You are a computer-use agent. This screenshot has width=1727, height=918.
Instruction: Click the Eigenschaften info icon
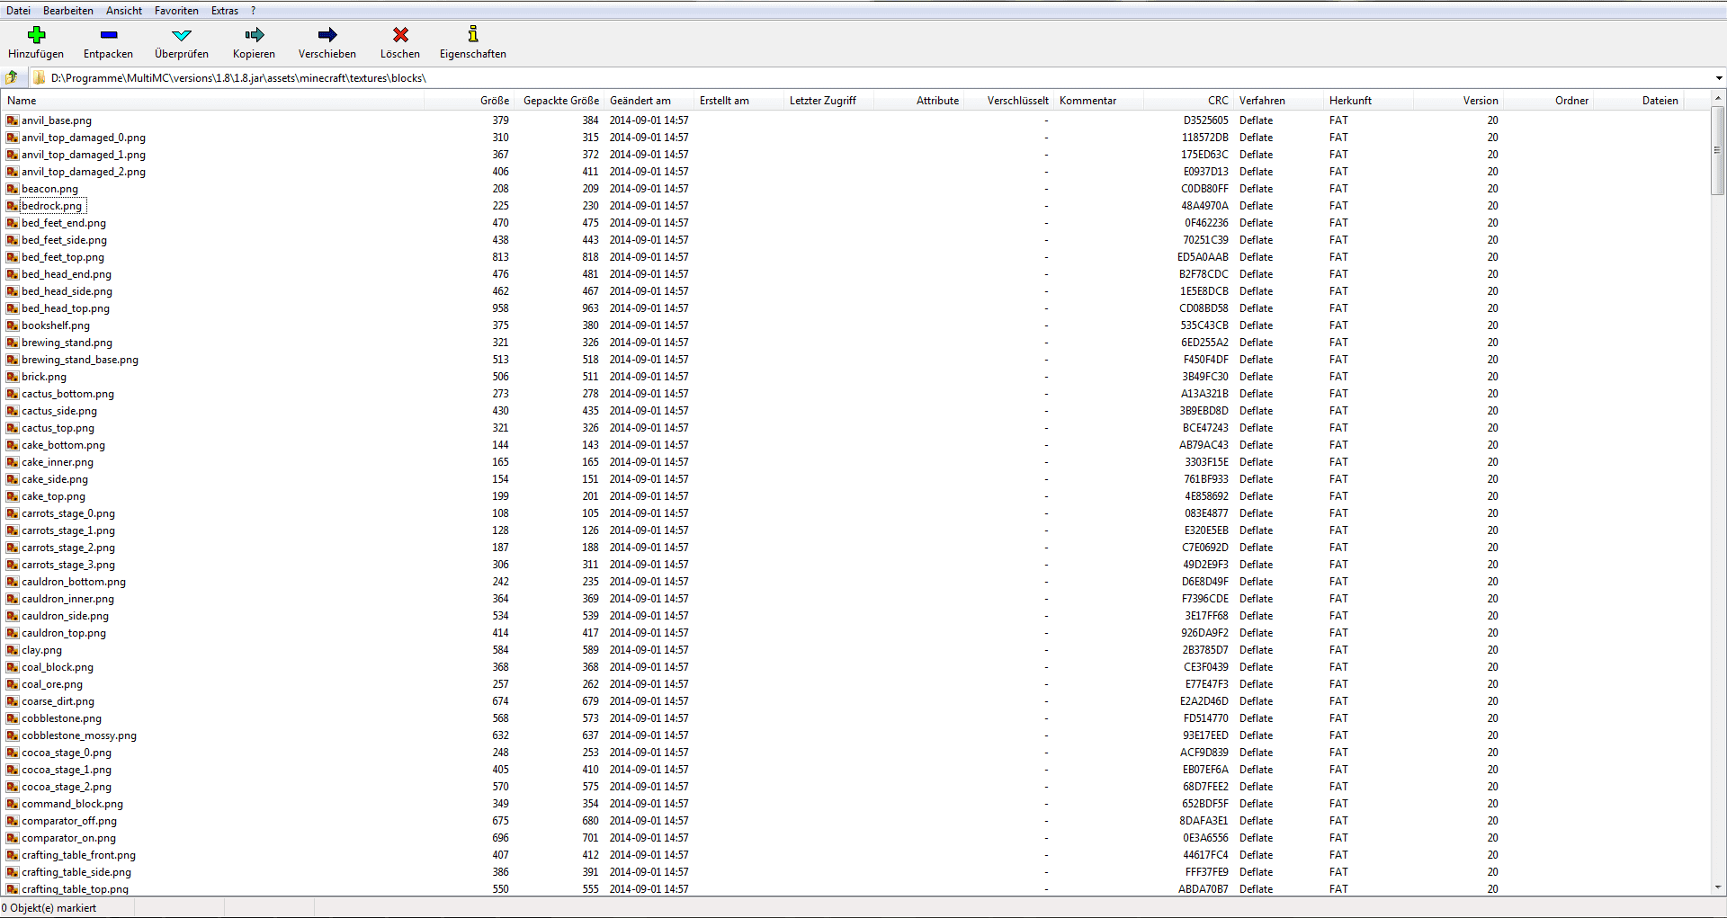[473, 34]
